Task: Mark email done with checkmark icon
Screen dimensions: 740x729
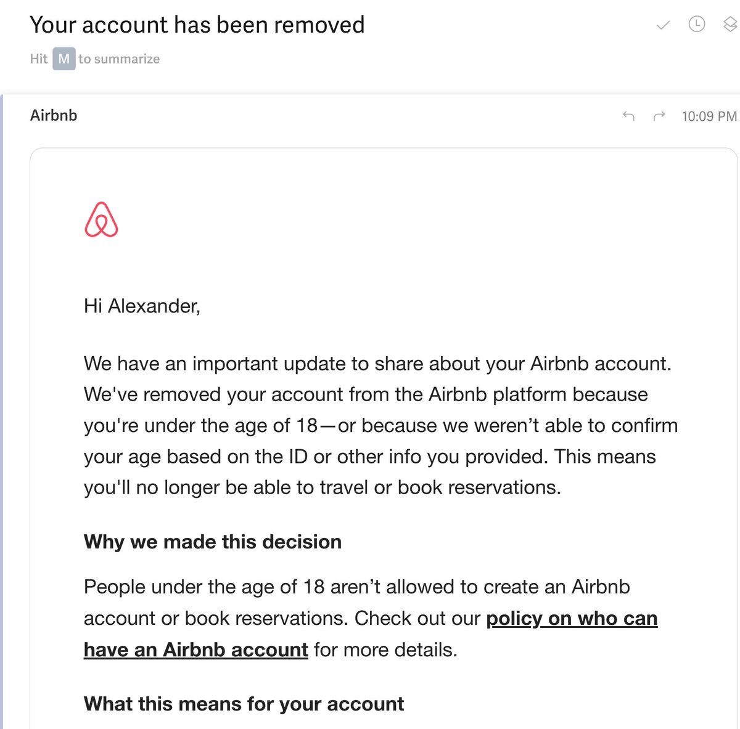Action: point(663,25)
